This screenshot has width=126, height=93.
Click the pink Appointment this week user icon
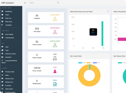[55, 32]
